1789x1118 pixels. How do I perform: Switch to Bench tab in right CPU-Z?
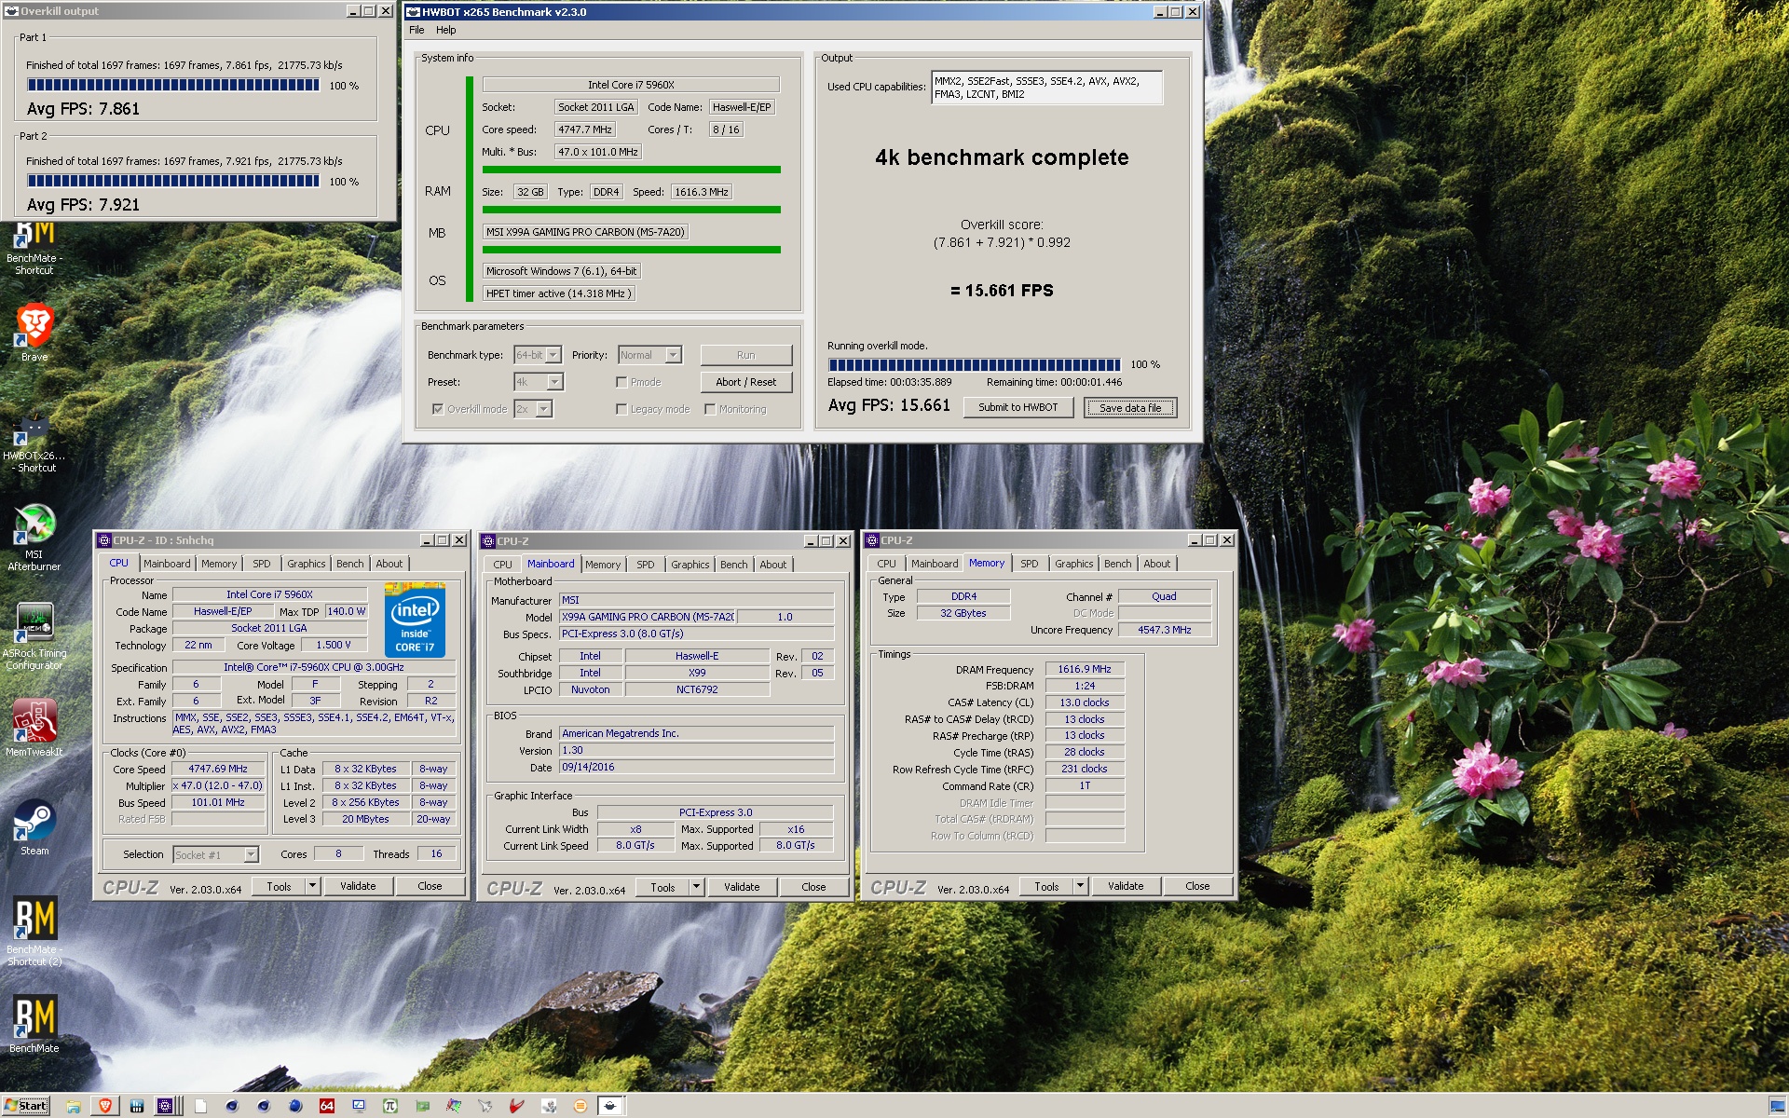[1118, 564]
